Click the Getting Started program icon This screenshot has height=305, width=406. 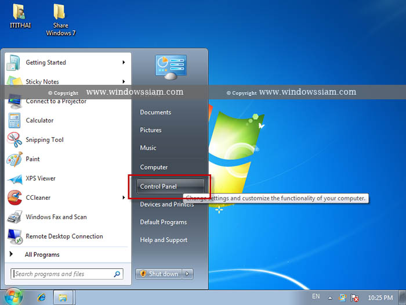[13, 63]
